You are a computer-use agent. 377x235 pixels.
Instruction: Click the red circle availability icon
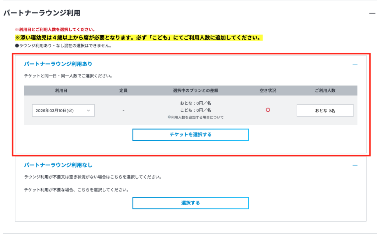(x=268, y=110)
